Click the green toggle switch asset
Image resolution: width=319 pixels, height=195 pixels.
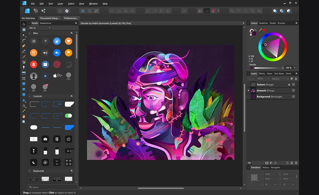pyautogui.click(x=68, y=116)
